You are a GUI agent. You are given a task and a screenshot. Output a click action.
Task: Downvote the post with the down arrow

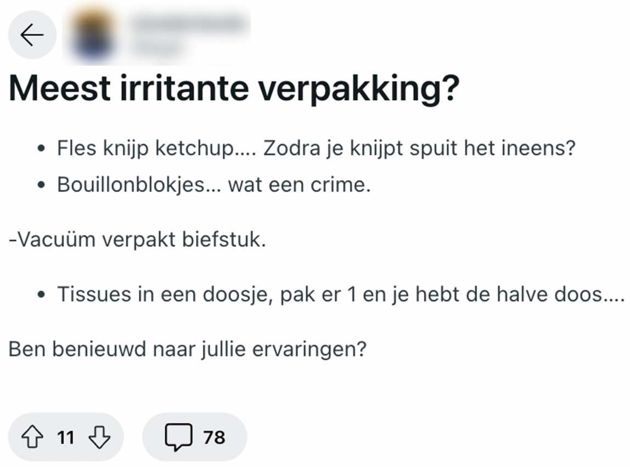click(99, 437)
